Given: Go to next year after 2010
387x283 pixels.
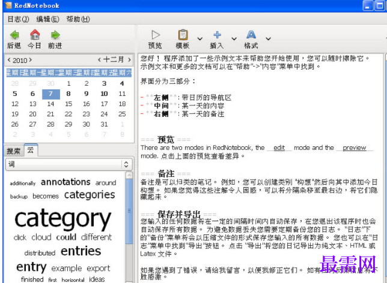Looking at the screenshot, I should (30, 59).
